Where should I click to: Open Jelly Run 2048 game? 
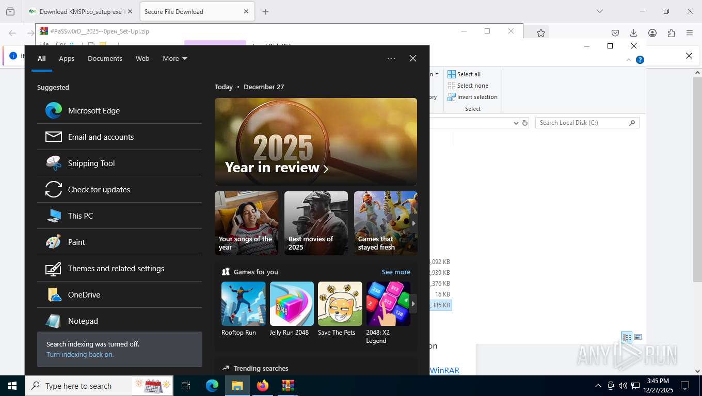click(x=292, y=309)
